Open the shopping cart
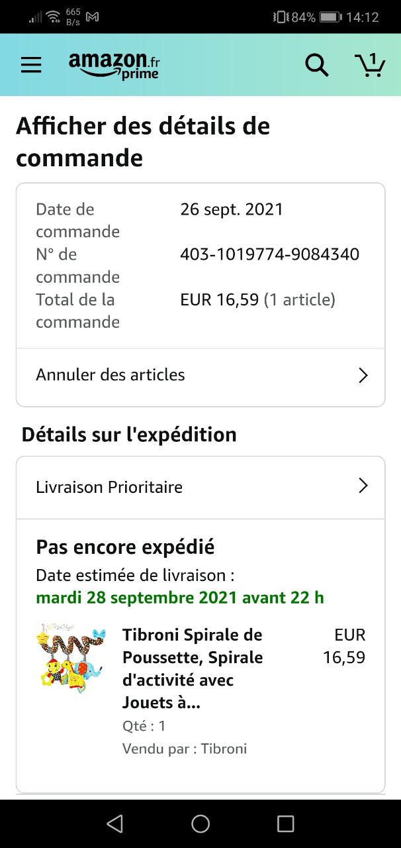401x848 pixels. click(370, 64)
